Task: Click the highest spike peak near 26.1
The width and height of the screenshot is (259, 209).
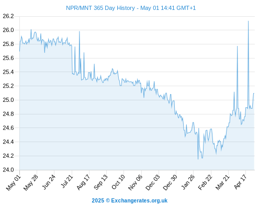Action: (248, 21)
